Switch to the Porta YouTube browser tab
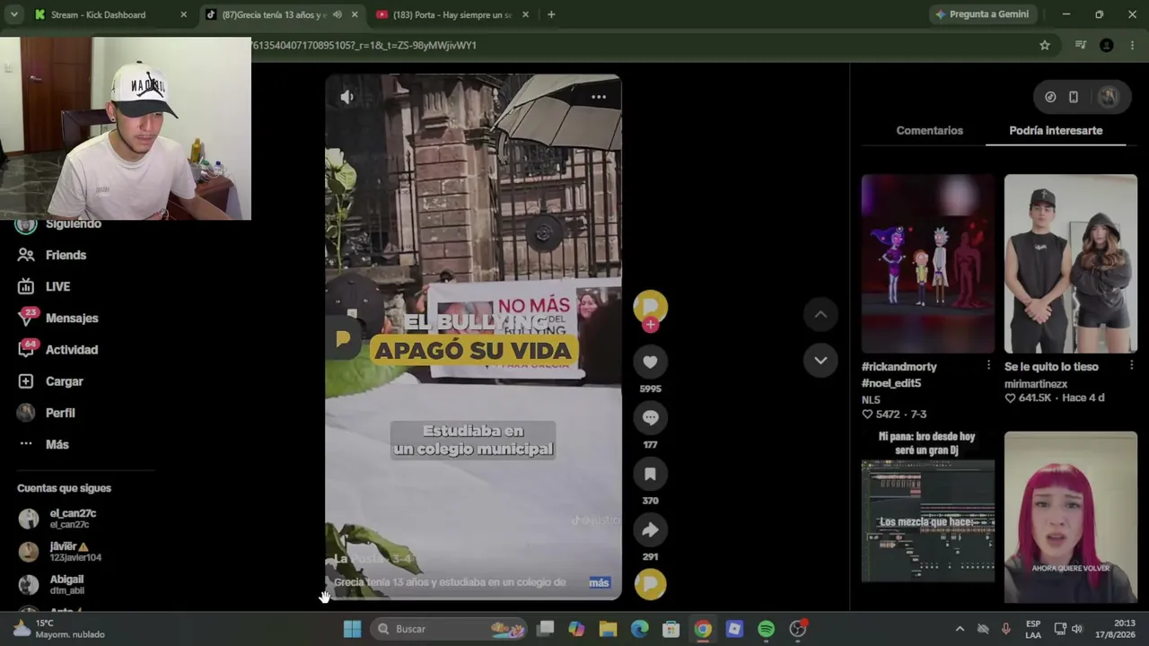The height and width of the screenshot is (646, 1149). pos(452,14)
